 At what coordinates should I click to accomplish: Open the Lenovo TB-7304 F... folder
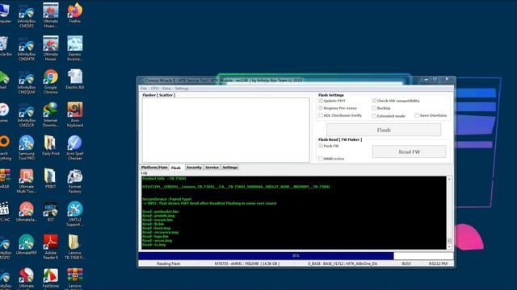pos(75,246)
